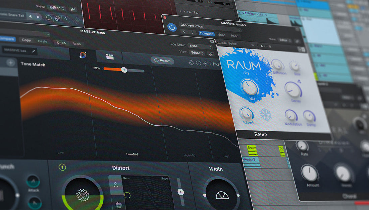Select High-Mid band label in Tone Match

[x=189, y=155]
